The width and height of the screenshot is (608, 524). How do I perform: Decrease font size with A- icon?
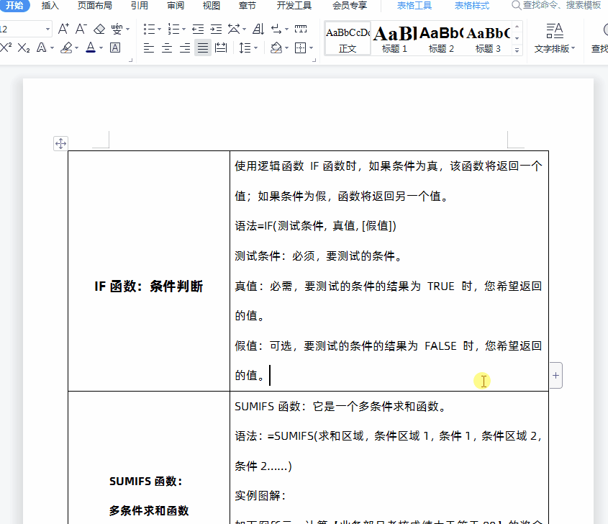[x=81, y=29]
